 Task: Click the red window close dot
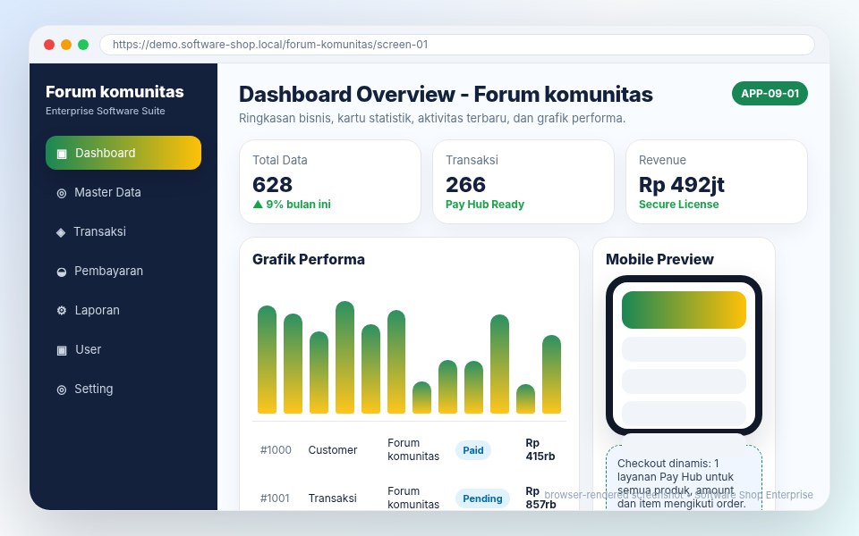(x=49, y=45)
